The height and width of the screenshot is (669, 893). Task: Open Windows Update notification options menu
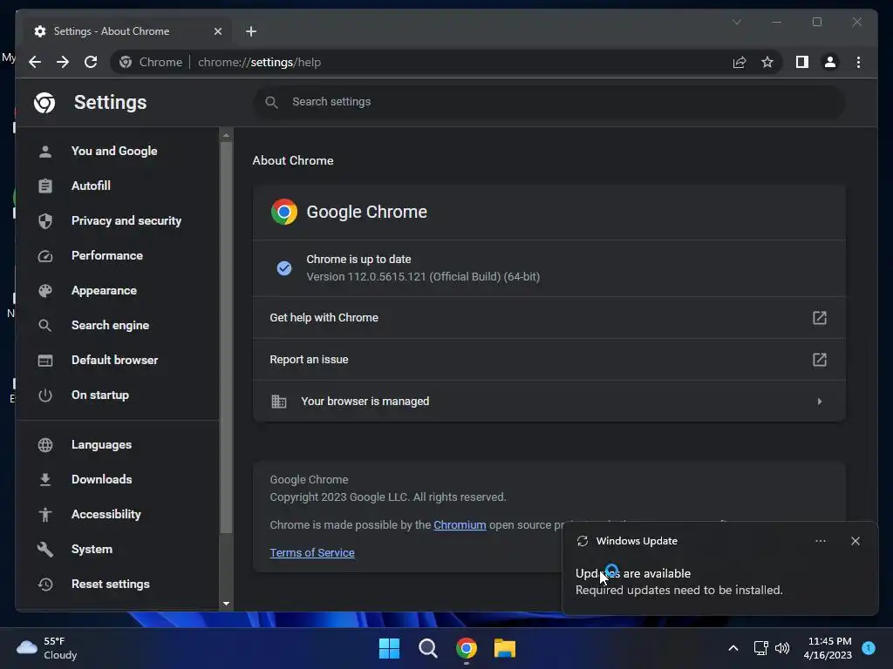coord(820,541)
